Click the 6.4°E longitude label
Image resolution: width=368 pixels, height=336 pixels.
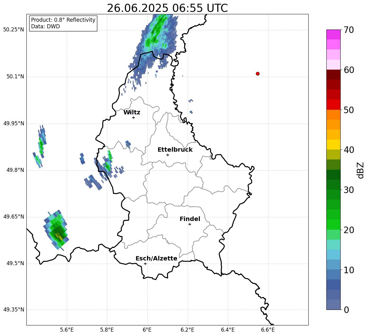click(x=228, y=330)
